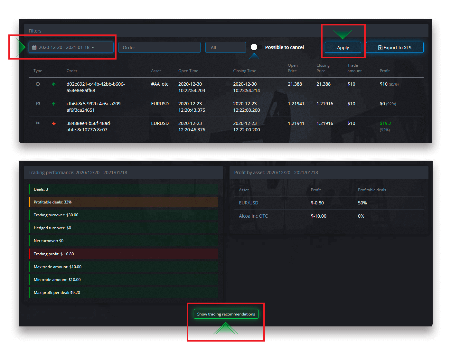Open the date range picker 2020-12-20 - 2021-01-18
This screenshot has height=348, width=451.
click(71, 47)
